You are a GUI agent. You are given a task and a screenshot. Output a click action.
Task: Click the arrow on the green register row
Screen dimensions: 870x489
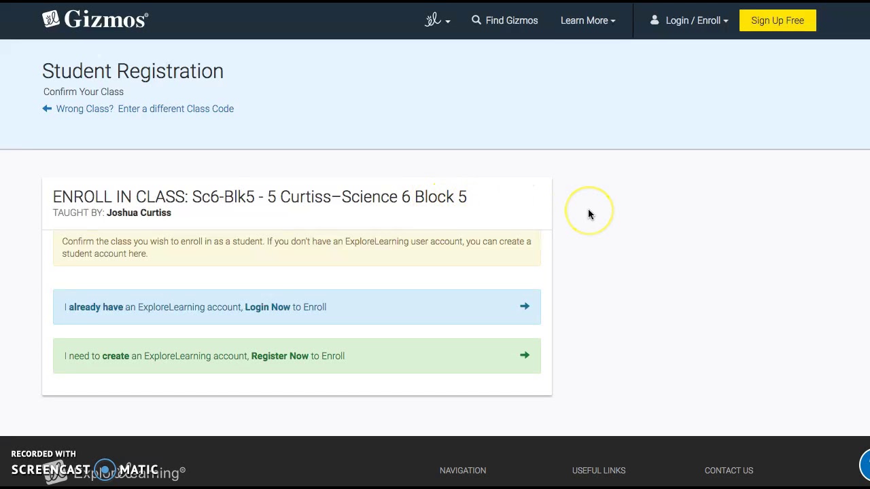(x=524, y=355)
